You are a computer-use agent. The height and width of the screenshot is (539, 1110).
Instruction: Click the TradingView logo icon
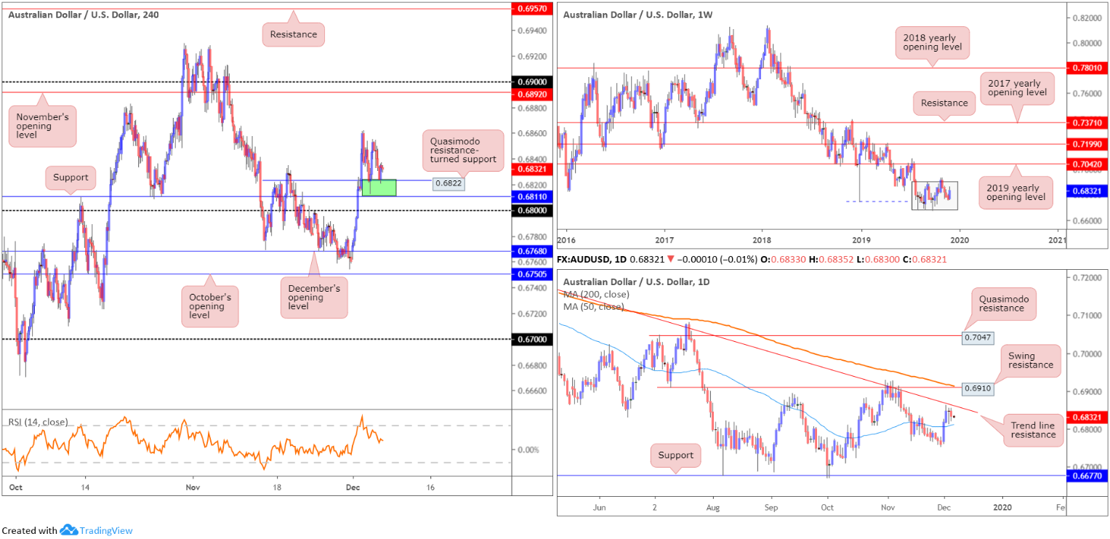pyautogui.click(x=69, y=530)
